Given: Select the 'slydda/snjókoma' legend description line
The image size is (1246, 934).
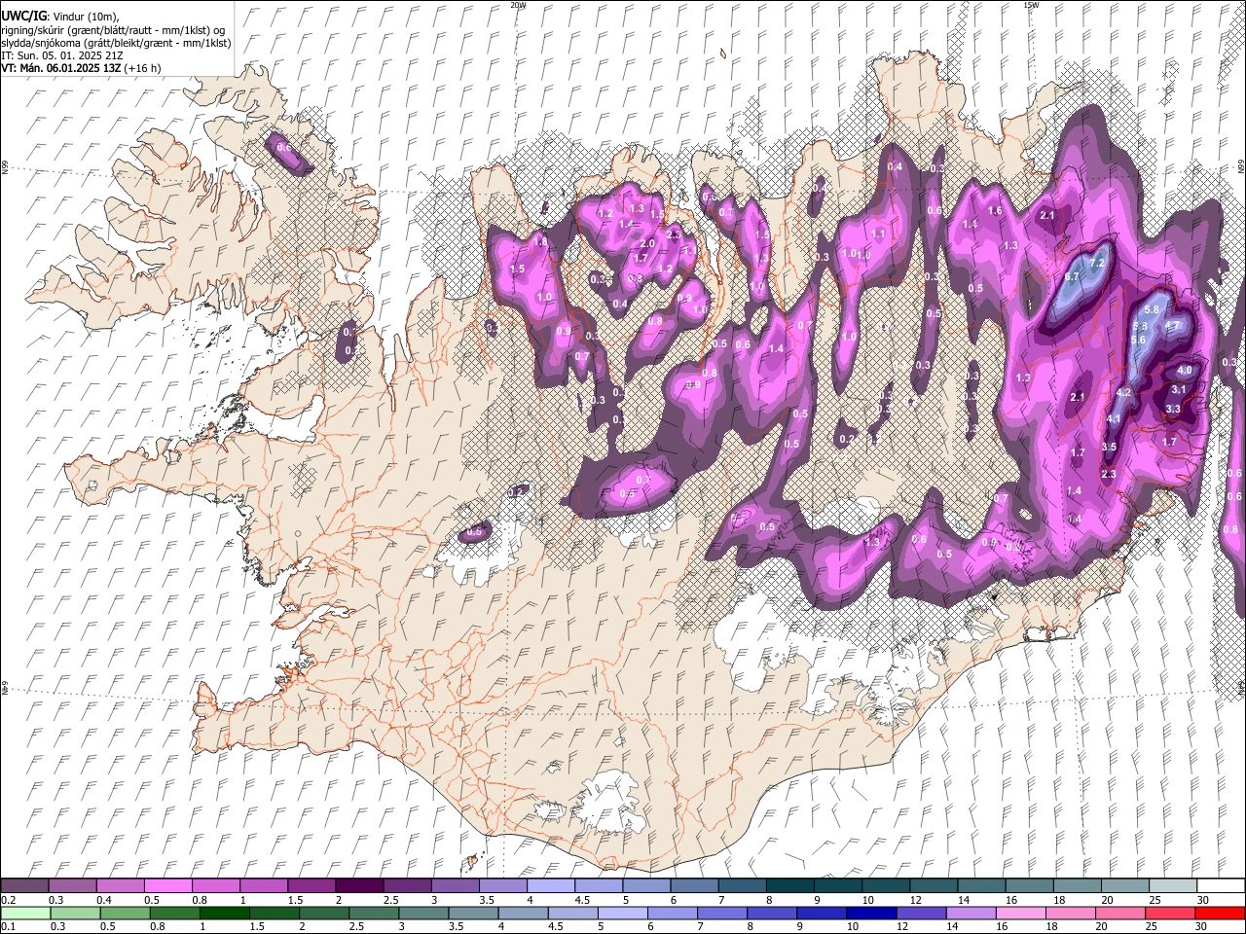Looking at the screenshot, I should (116, 43).
